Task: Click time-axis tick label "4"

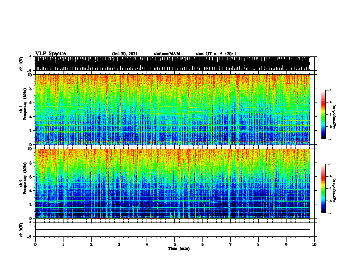Action: tap(147, 244)
